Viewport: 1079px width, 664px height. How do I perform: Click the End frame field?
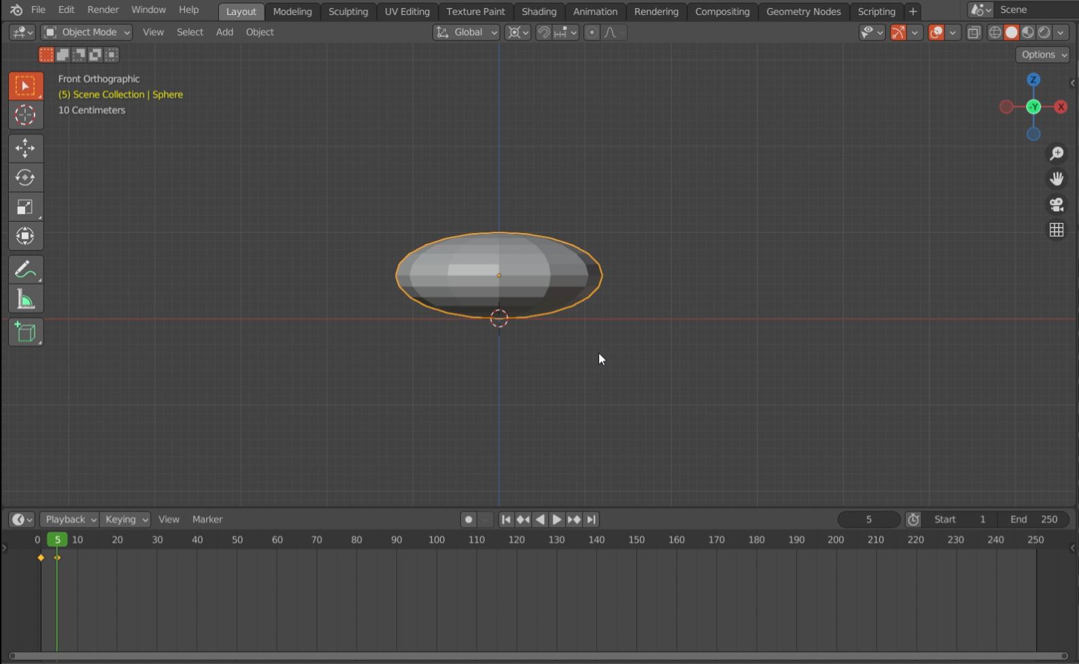coord(1033,519)
